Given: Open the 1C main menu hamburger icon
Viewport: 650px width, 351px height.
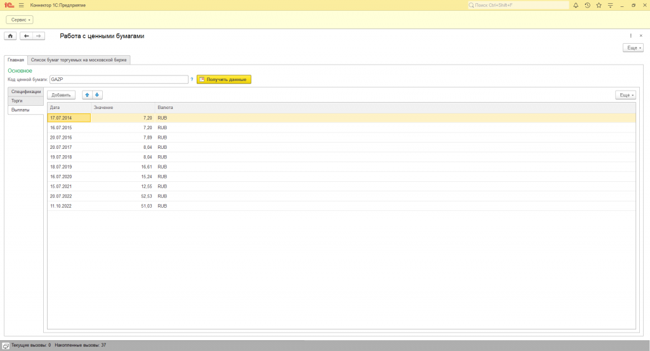Looking at the screenshot, I should pyautogui.click(x=21, y=5).
